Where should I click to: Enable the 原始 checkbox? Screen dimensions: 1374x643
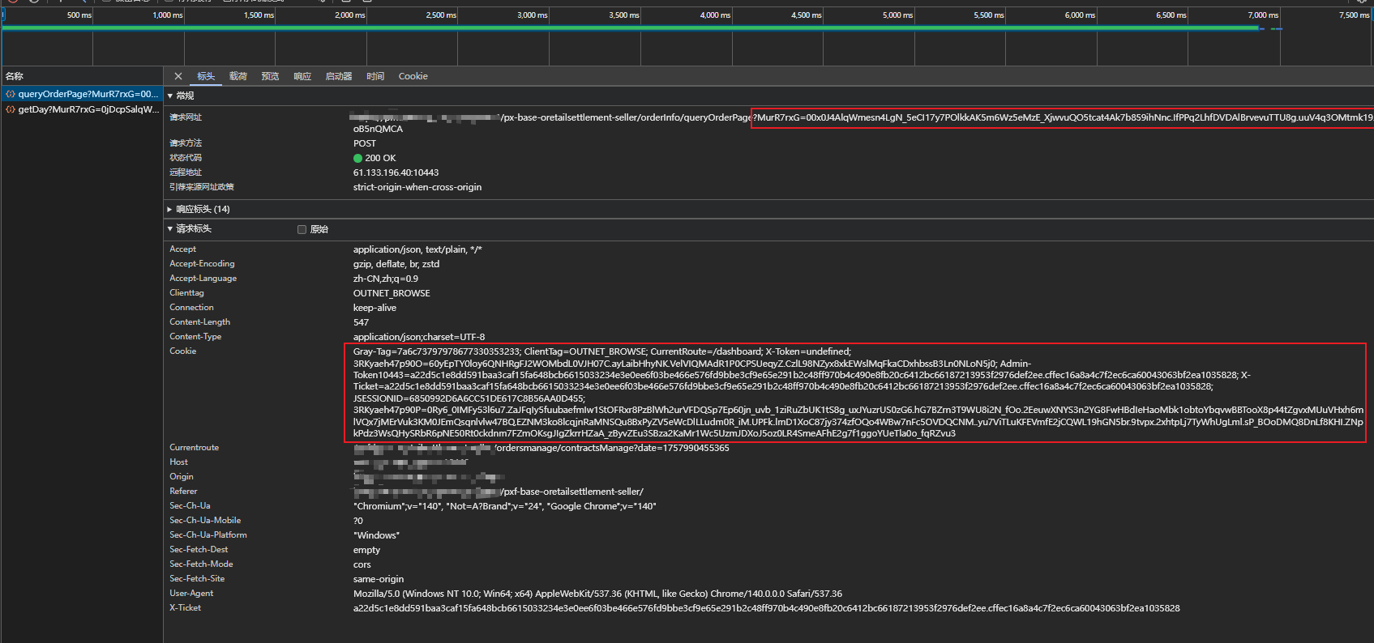(302, 229)
